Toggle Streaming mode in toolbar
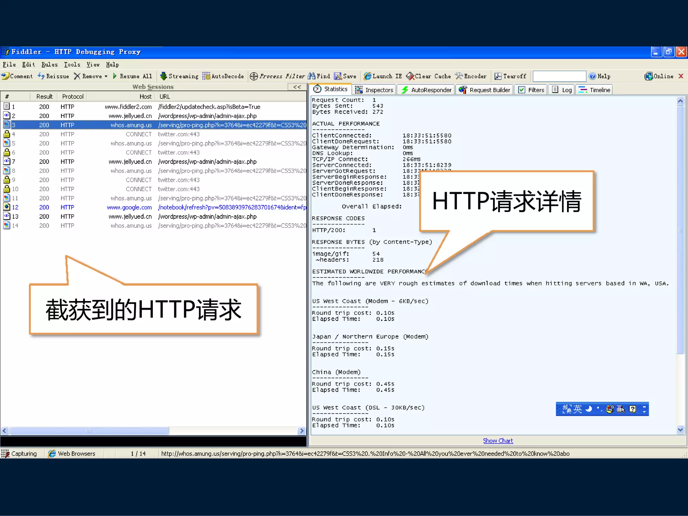The height and width of the screenshot is (516, 688). (179, 76)
